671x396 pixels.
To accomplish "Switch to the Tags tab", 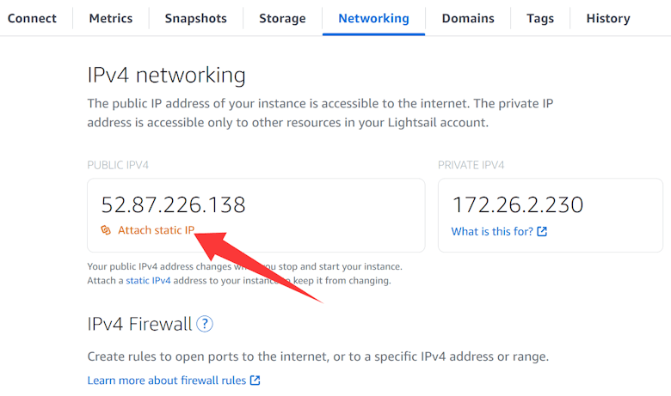I will point(540,18).
